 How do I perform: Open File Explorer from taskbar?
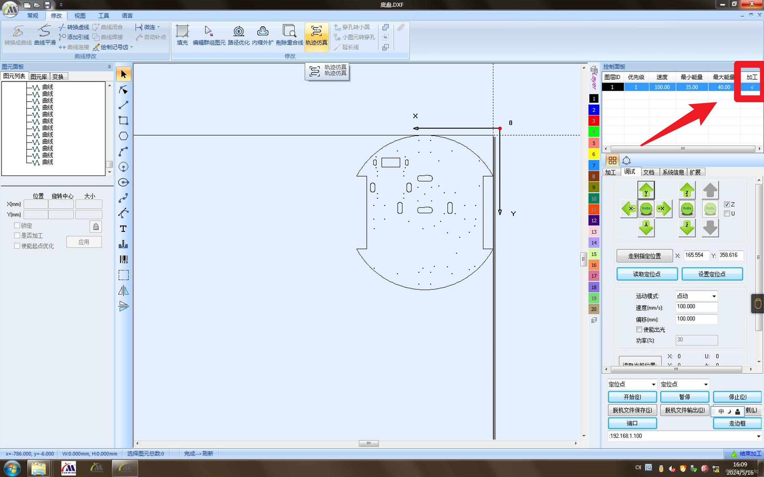point(38,468)
